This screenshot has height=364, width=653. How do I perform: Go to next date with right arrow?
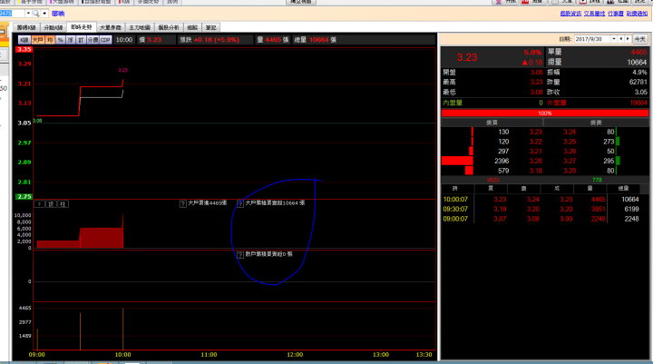[x=628, y=39]
